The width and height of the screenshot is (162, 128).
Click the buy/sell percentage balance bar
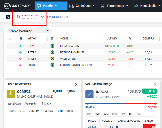click(121, 104)
